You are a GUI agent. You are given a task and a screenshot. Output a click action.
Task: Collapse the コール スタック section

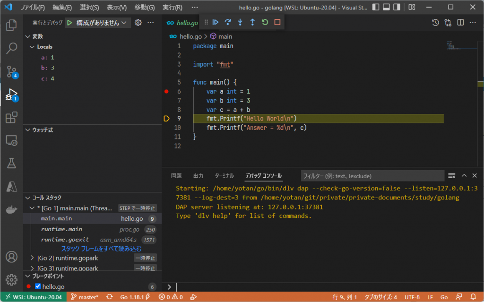pos(28,198)
